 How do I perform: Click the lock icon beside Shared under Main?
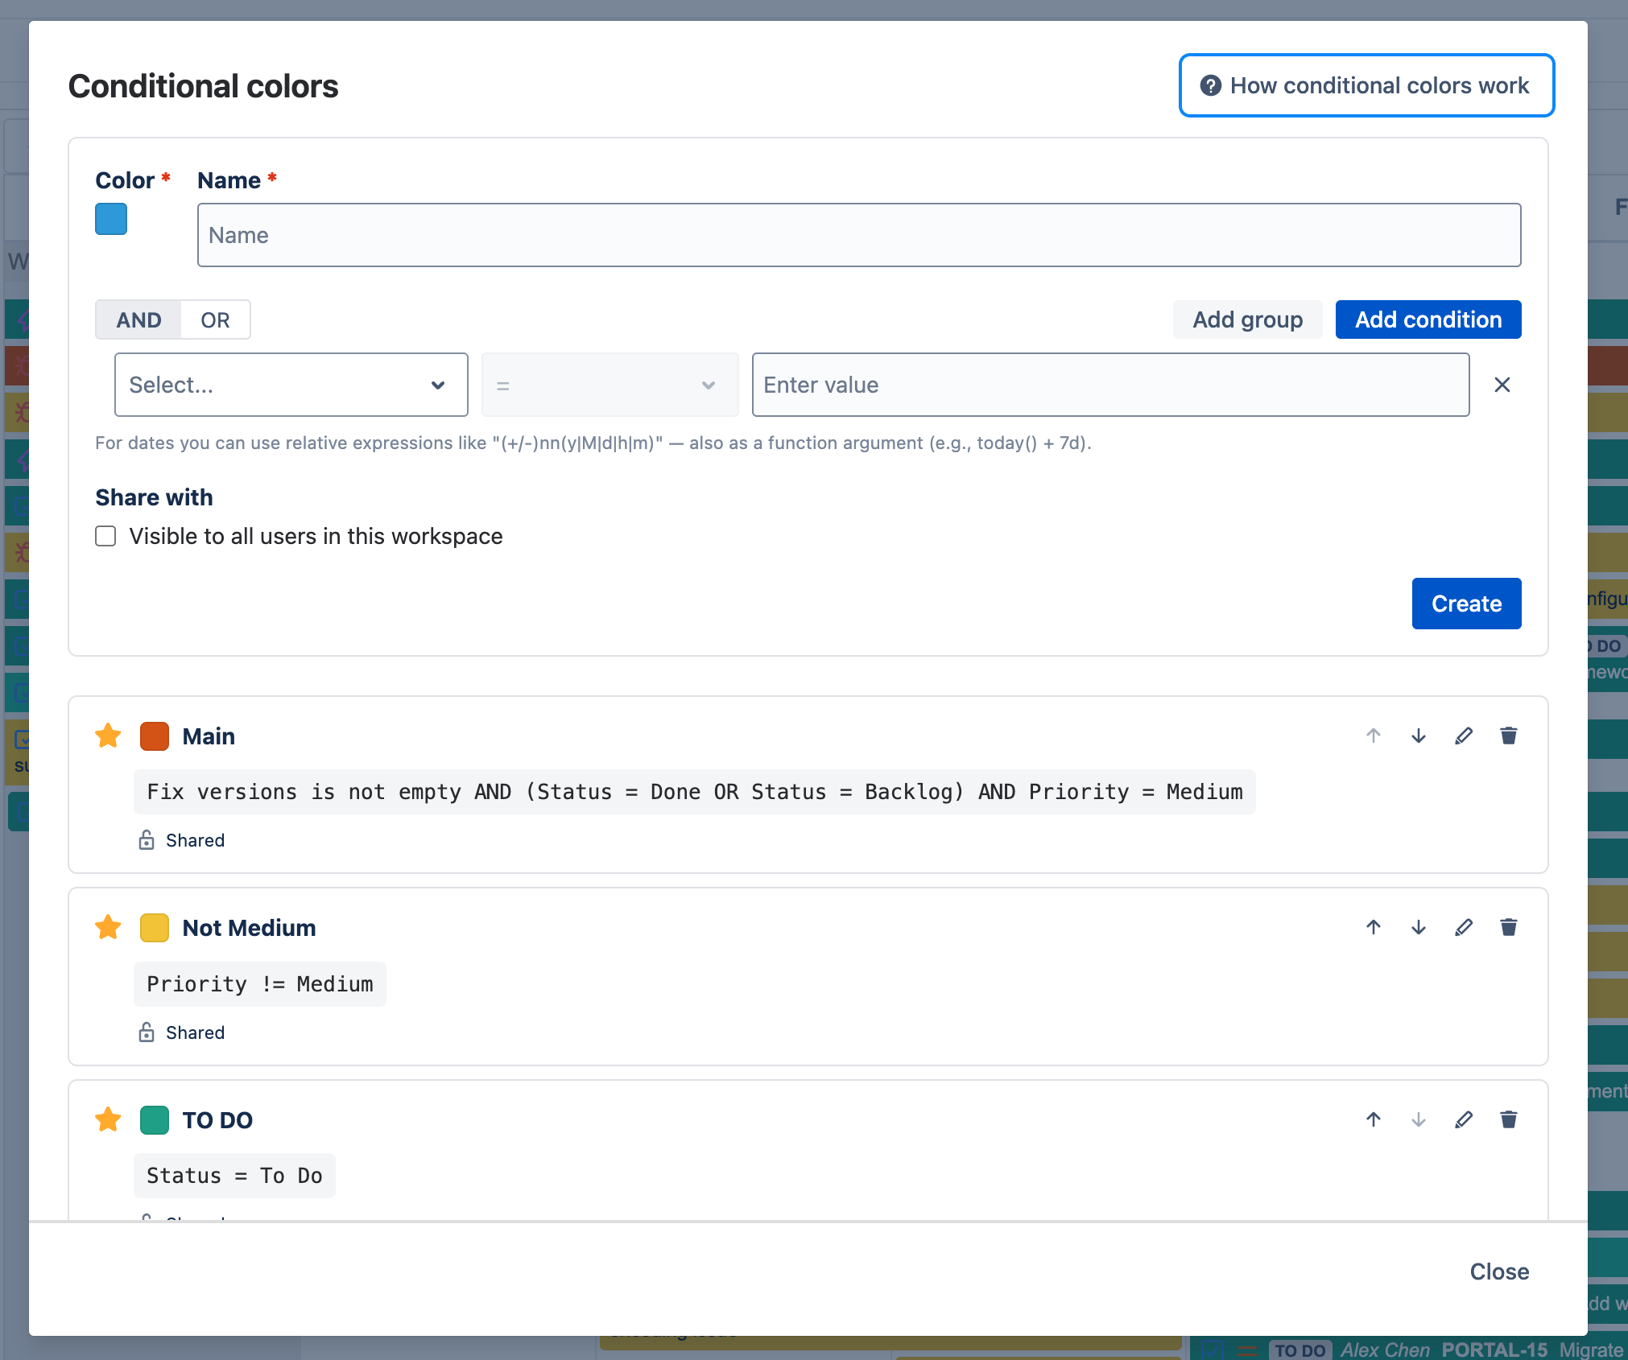[x=147, y=840]
